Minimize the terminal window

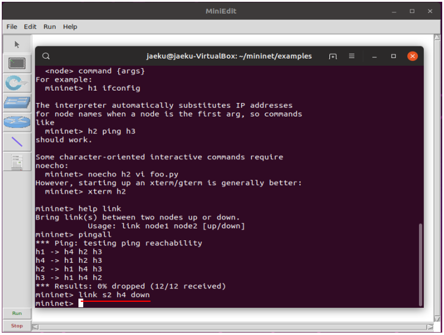coord(375,56)
